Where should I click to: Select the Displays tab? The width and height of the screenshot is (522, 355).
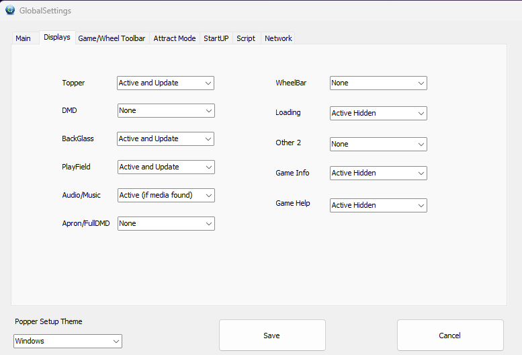click(x=57, y=37)
